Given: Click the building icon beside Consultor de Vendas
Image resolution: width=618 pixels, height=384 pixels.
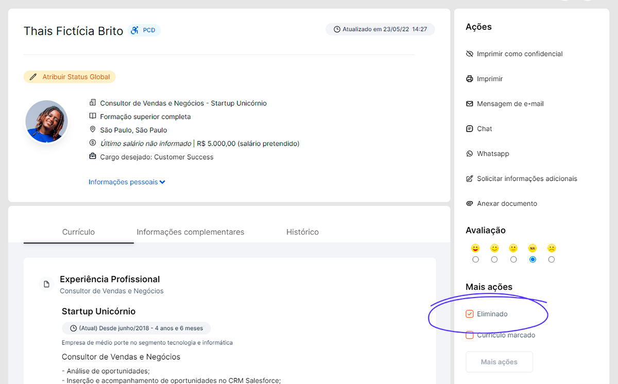Looking at the screenshot, I should [93, 103].
